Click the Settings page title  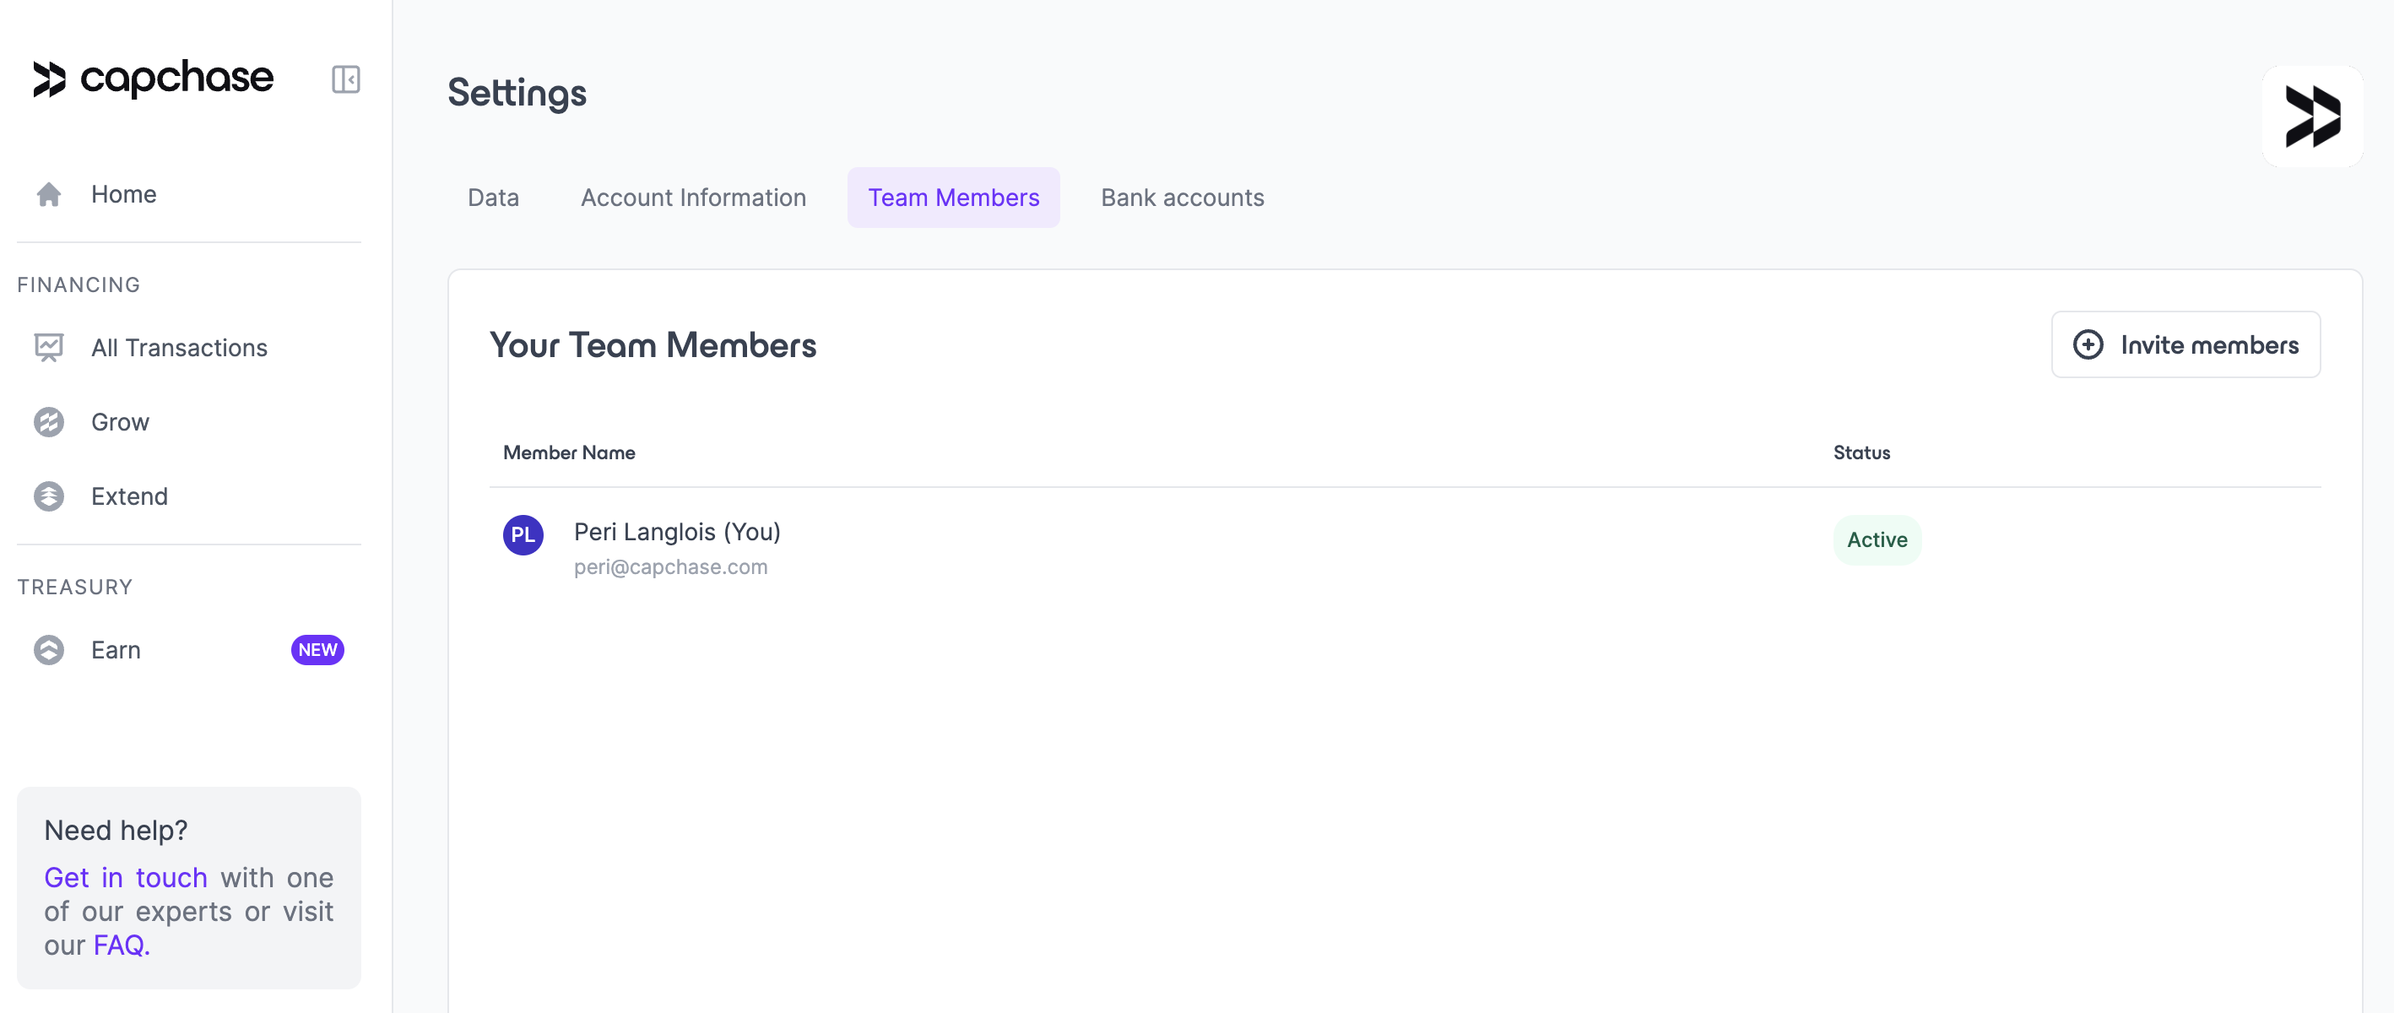pos(517,93)
